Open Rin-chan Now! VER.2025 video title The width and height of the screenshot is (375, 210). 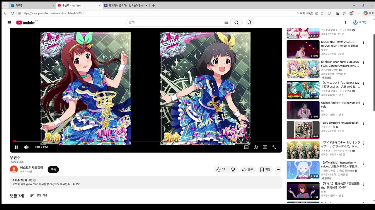[340, 64]
